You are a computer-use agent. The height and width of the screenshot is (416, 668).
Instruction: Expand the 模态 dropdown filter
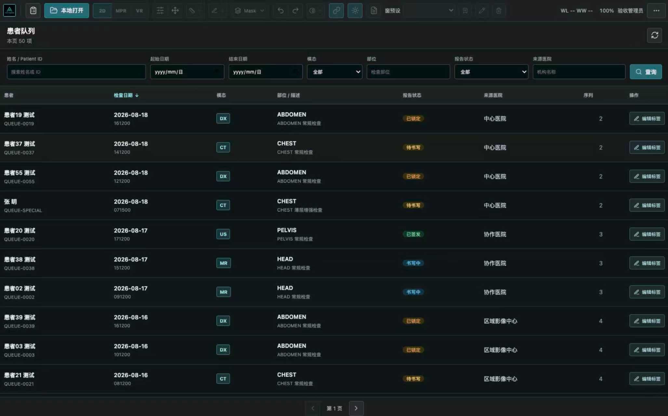click(334, 72)
